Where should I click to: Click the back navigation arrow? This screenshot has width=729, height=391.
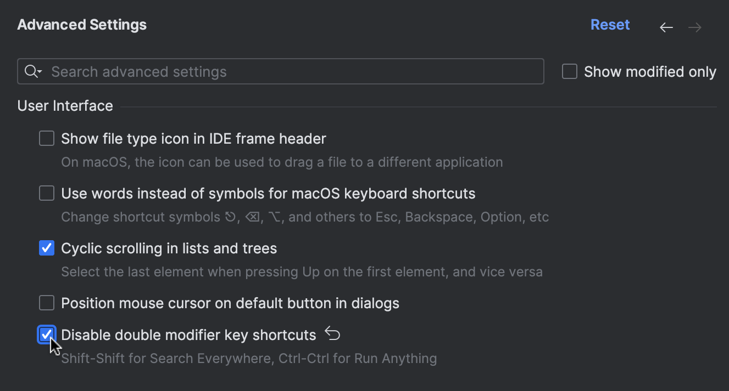click(x=666, y=27)
